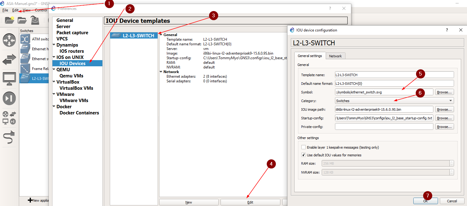Image resolution: width=467 pixels, height=206 pixels.
Task: Click the New blank project toolbar icon
Action: click(x=10, y=20)
